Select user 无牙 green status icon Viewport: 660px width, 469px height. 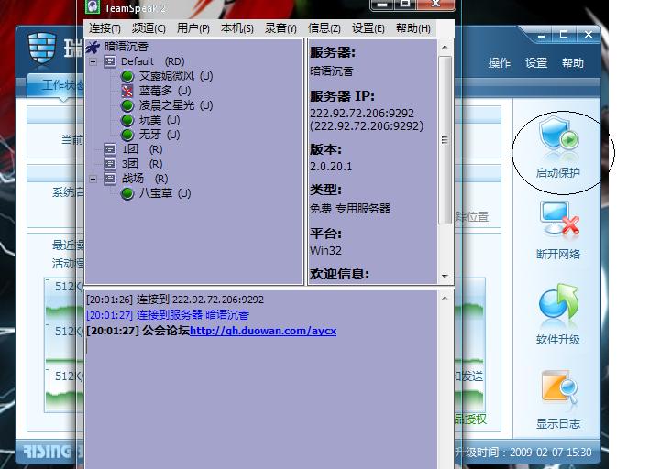click(x=127, y=135)
